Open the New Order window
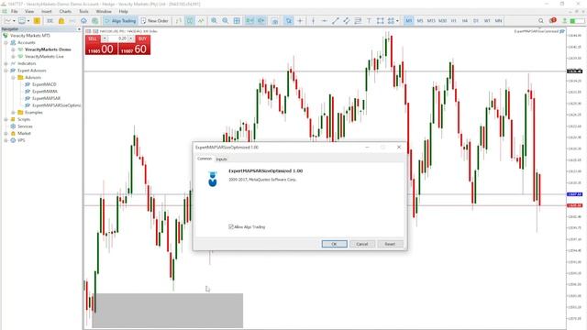 (155, 21)
